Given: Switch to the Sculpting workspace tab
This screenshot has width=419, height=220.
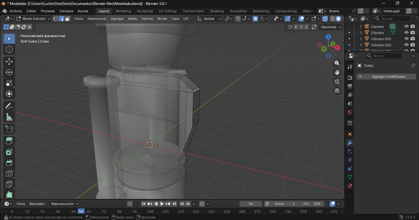Looking at the screenshot, I should click(x=145, y=11).
